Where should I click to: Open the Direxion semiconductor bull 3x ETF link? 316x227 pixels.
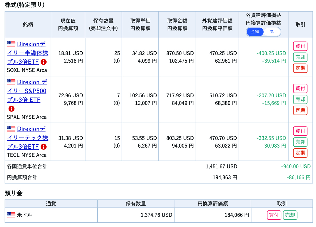[x=27, y=53]
